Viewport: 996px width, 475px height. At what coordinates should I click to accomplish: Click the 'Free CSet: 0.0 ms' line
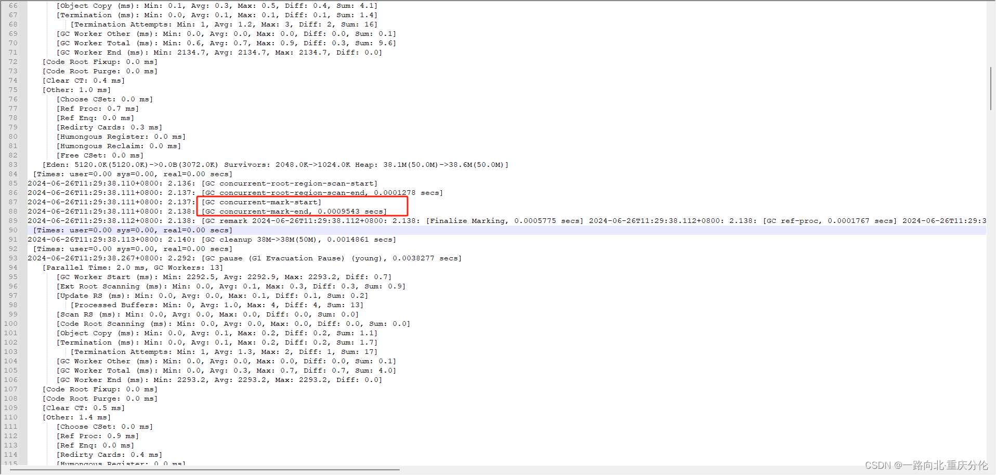click(100, 155)
